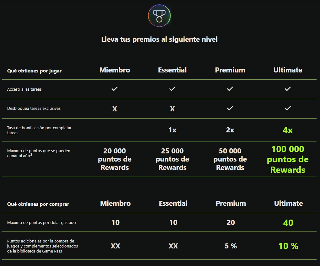Viewport: 320px width, 266px height.
Task: Click the Essential X for exclusive tasks
Action: coord(172,109)
